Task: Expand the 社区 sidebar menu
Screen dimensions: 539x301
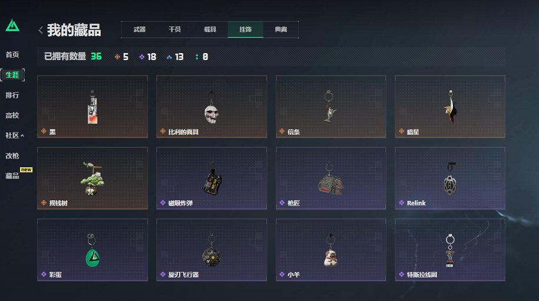Action: coord(15,135)
